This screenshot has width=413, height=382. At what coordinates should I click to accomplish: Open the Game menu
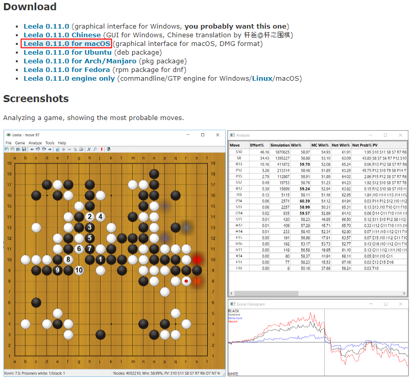tap(20, 143)
